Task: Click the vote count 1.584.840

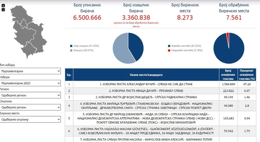Action: [228, 84]
